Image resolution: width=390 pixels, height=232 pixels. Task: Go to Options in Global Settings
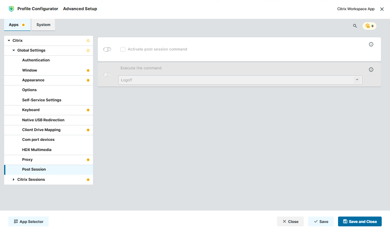point(49,90)
